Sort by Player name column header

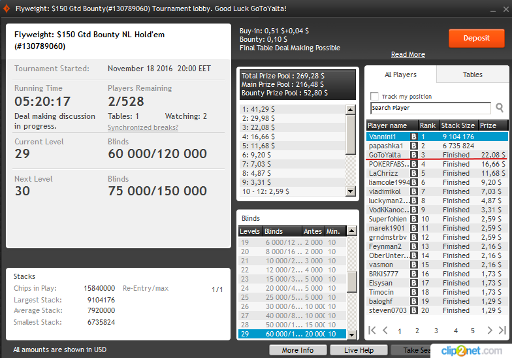[392, 125]
